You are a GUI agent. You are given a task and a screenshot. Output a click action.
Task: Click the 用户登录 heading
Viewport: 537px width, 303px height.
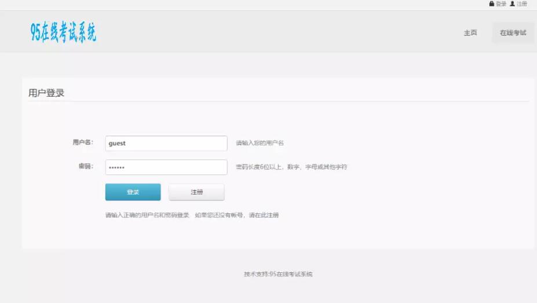46,93
